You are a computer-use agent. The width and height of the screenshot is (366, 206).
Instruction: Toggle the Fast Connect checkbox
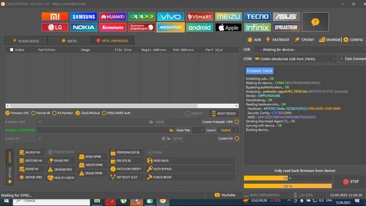click(341, 58)
